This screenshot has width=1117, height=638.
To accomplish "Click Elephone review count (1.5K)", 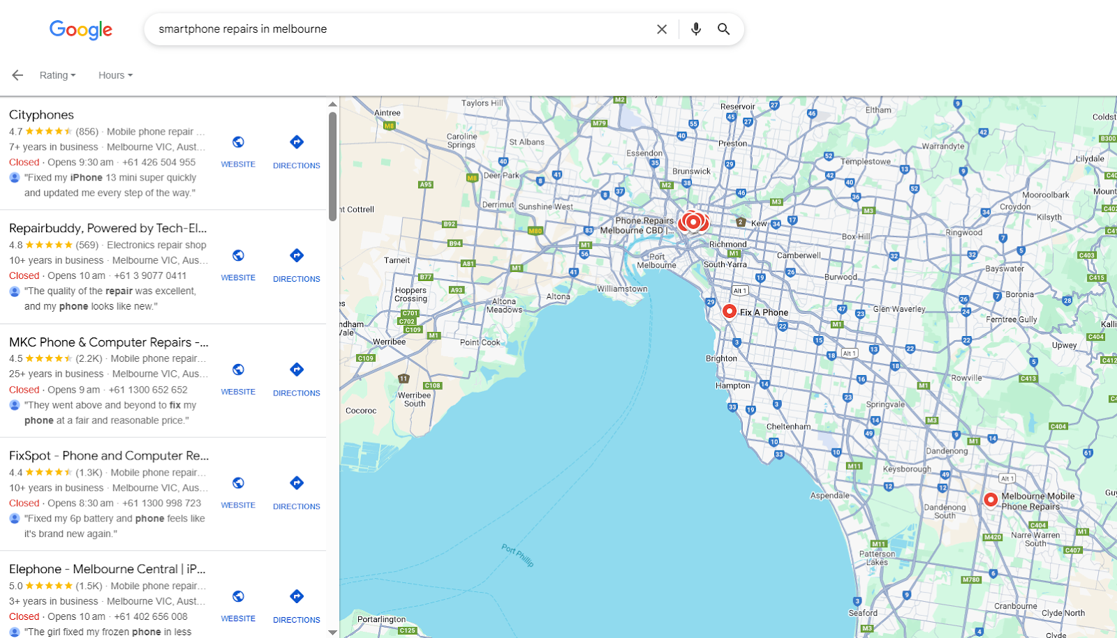I will tap(89, 586).
